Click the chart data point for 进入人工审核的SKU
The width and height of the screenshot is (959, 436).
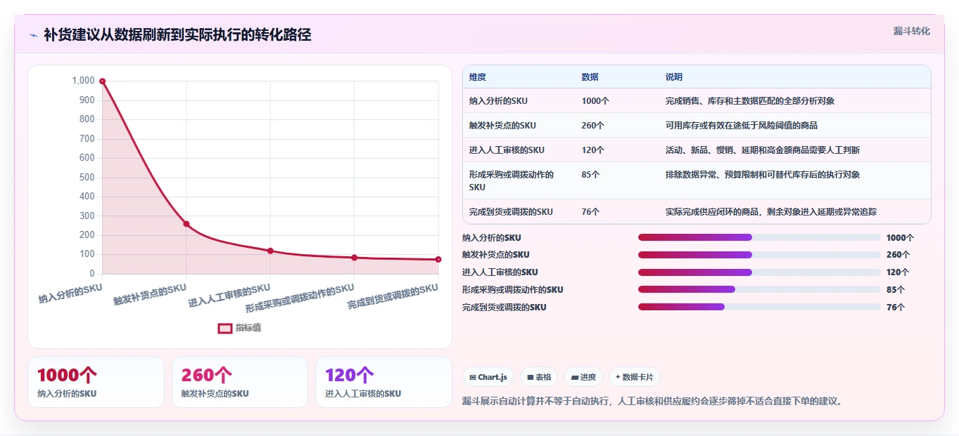click(x=270, y=251)
